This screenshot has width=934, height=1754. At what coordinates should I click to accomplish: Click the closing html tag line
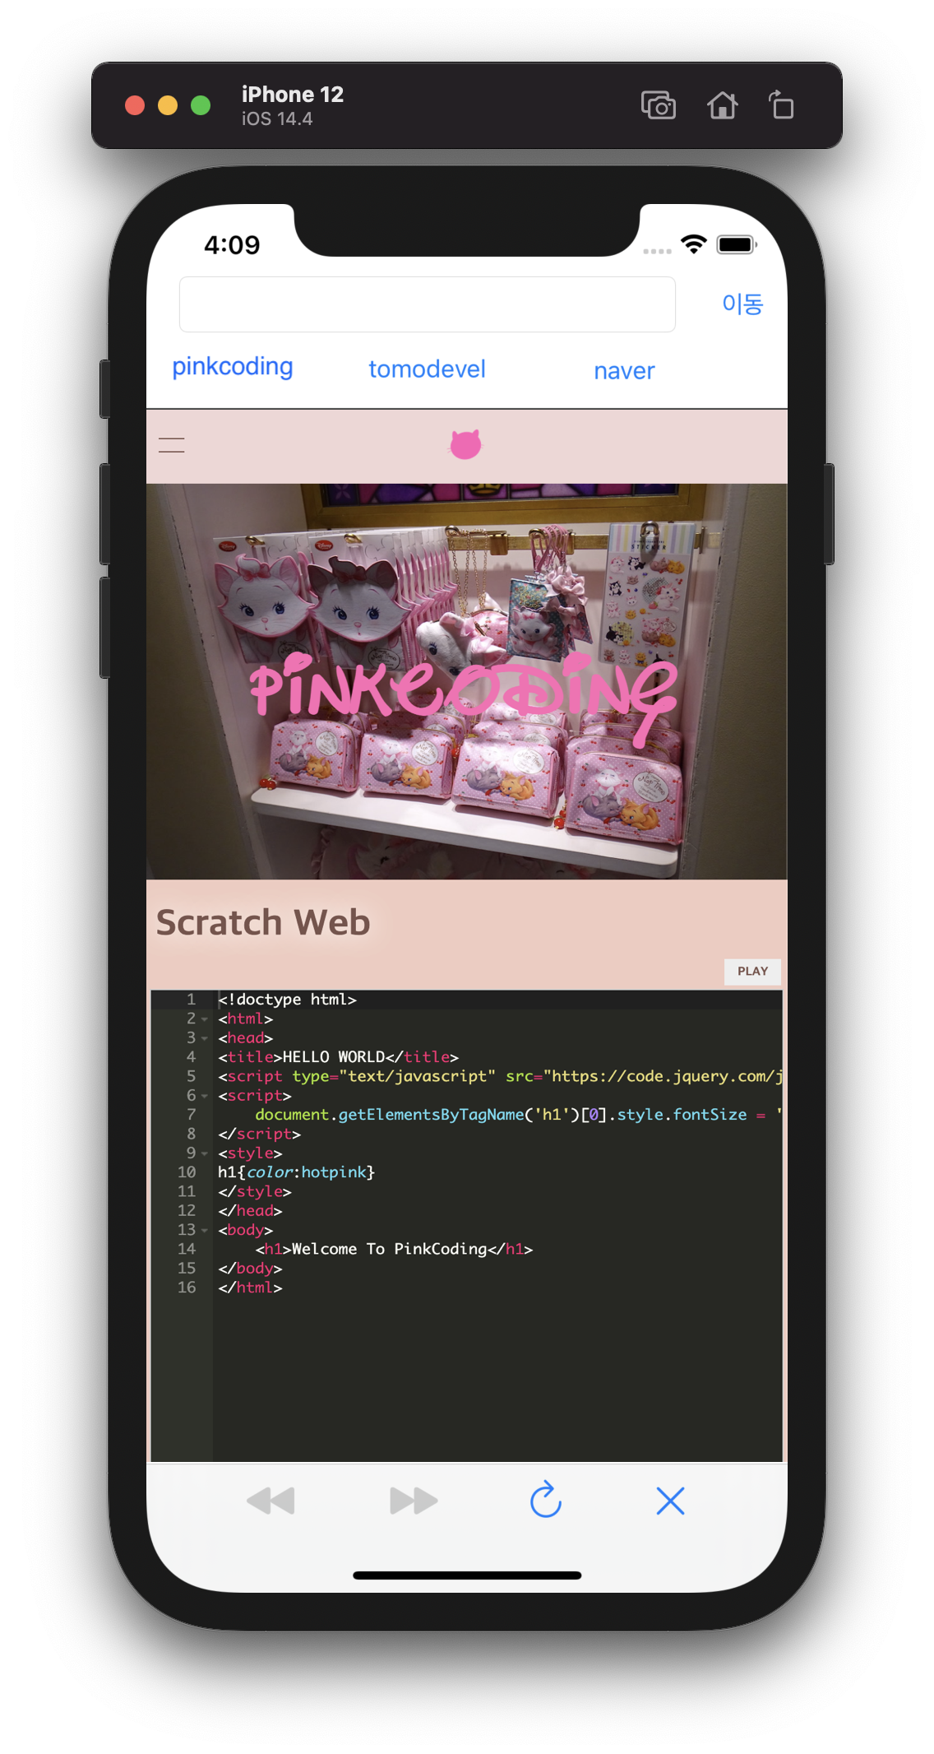[250, 1288]
